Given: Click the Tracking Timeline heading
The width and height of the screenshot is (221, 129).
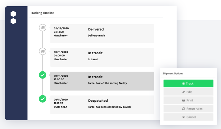Looking at the screenshot, I should coord(42,13).
